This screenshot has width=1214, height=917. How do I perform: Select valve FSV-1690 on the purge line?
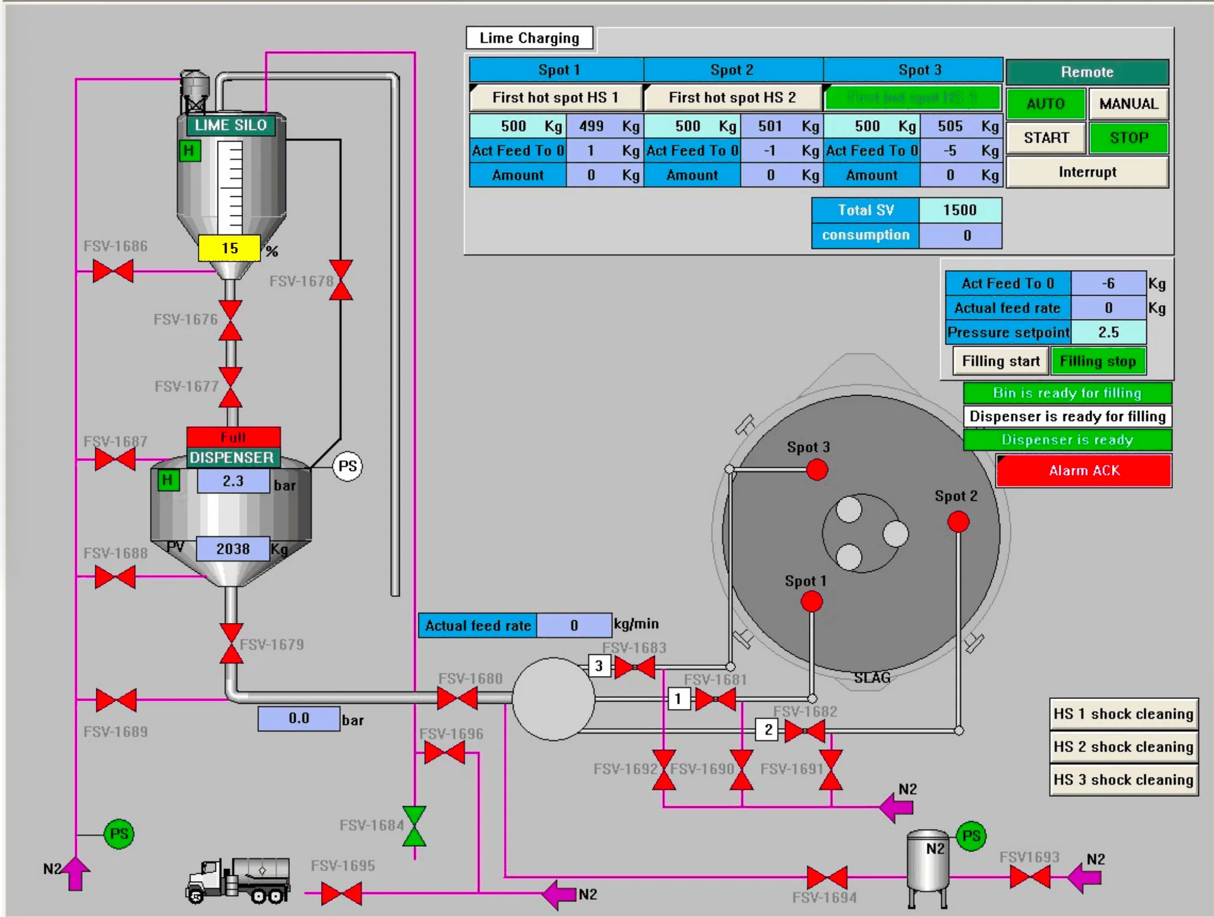click(742, 770)
